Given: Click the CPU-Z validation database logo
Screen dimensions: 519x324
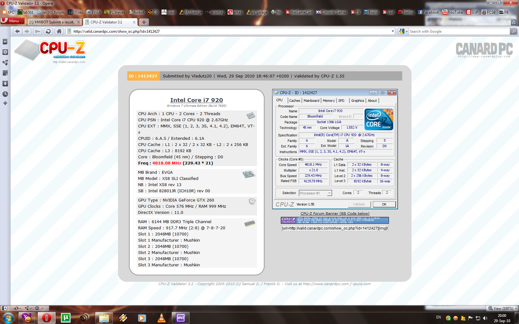Looking at the screenshot, I should [x=50, y=52].
